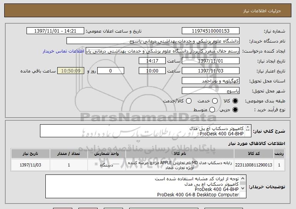Click the delivery province field کهگیلویه و بویراحمد
This screenshot has width=296, height=209.
(x=211, y=81)
